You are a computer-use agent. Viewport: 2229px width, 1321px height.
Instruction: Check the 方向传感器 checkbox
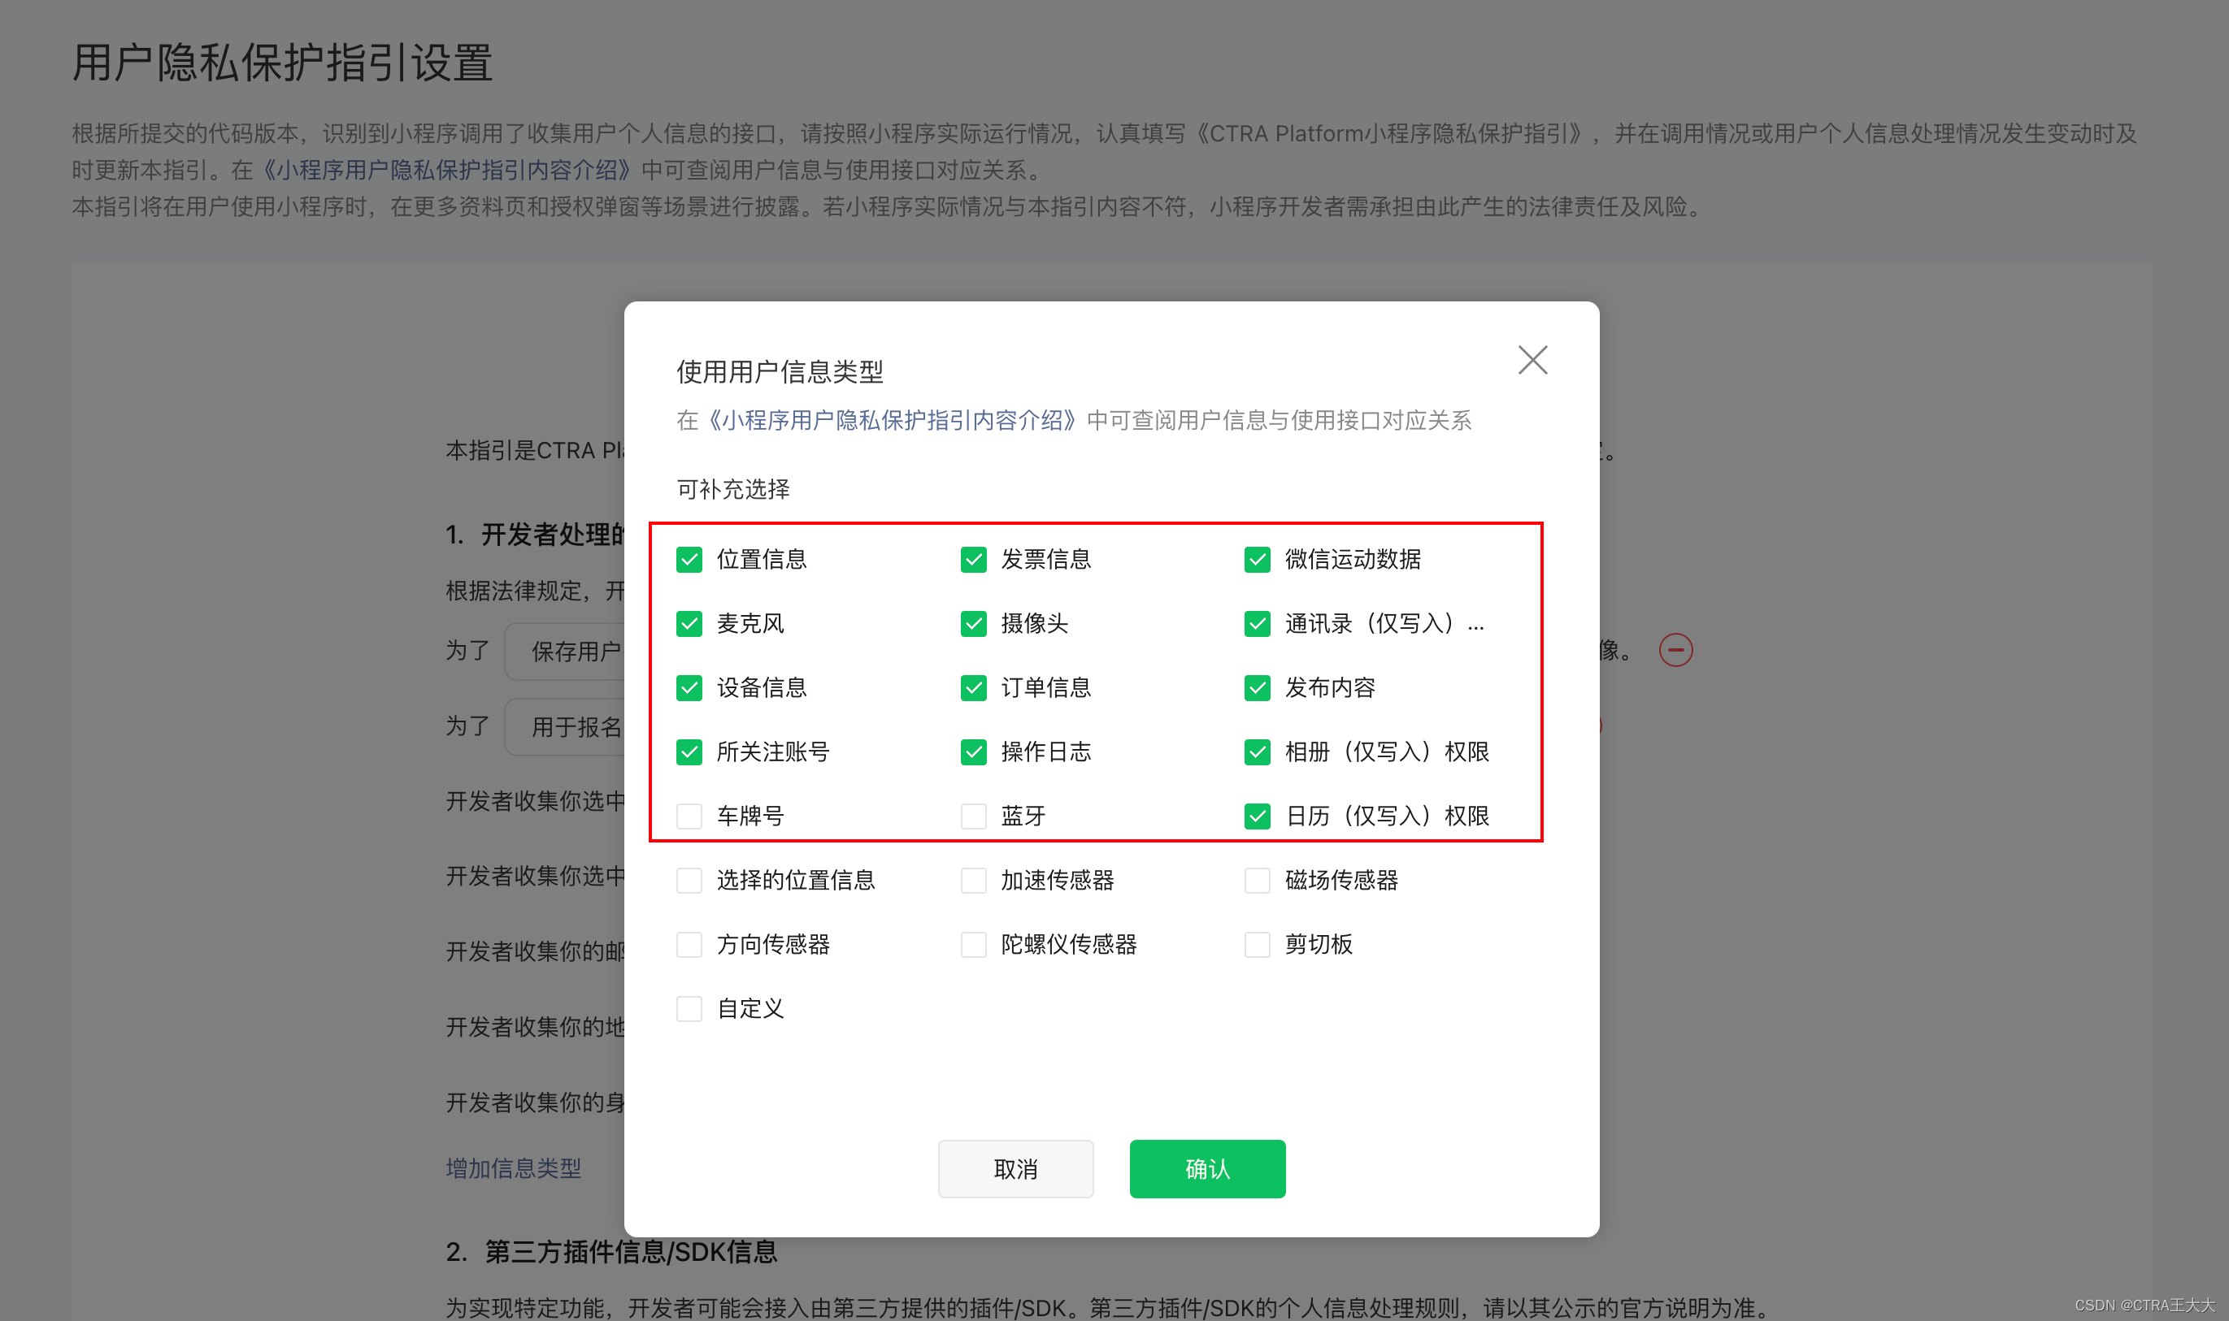(x=689, y=945)
